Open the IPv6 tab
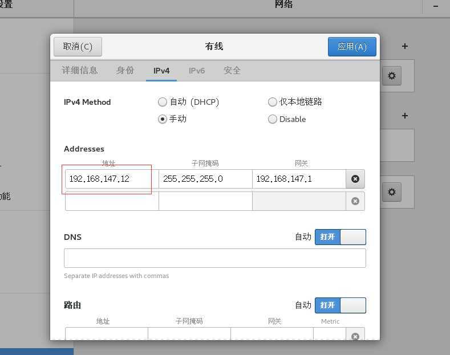 pyautogui.click(x=197, y=71)
